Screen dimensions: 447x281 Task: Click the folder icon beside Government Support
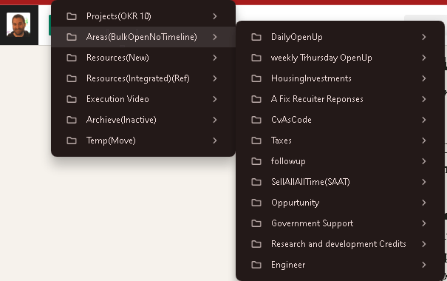pyautogui.click(x=256, y=223)
